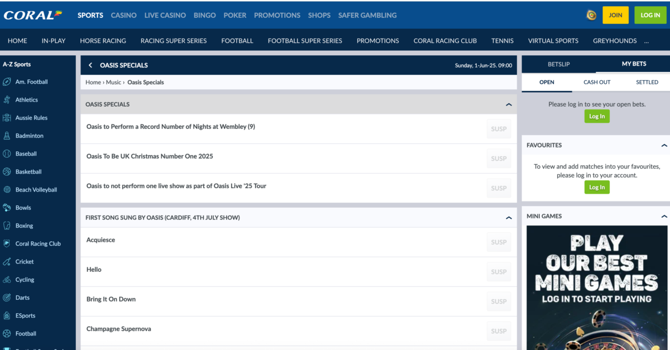The image size is (670, 350).
Task: Select the Cash Out tab
Action: point(597,82)
